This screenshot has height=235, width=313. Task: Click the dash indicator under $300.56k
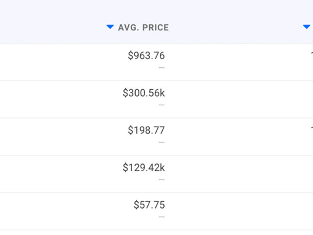pos(161,105)
